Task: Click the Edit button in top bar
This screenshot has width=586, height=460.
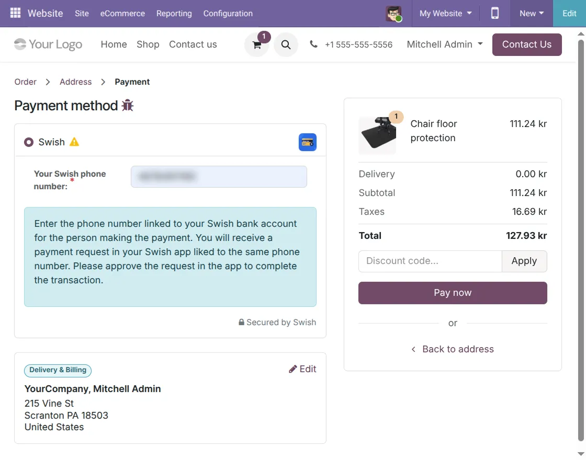Action: pyautogui.click(x=569, y=14)
